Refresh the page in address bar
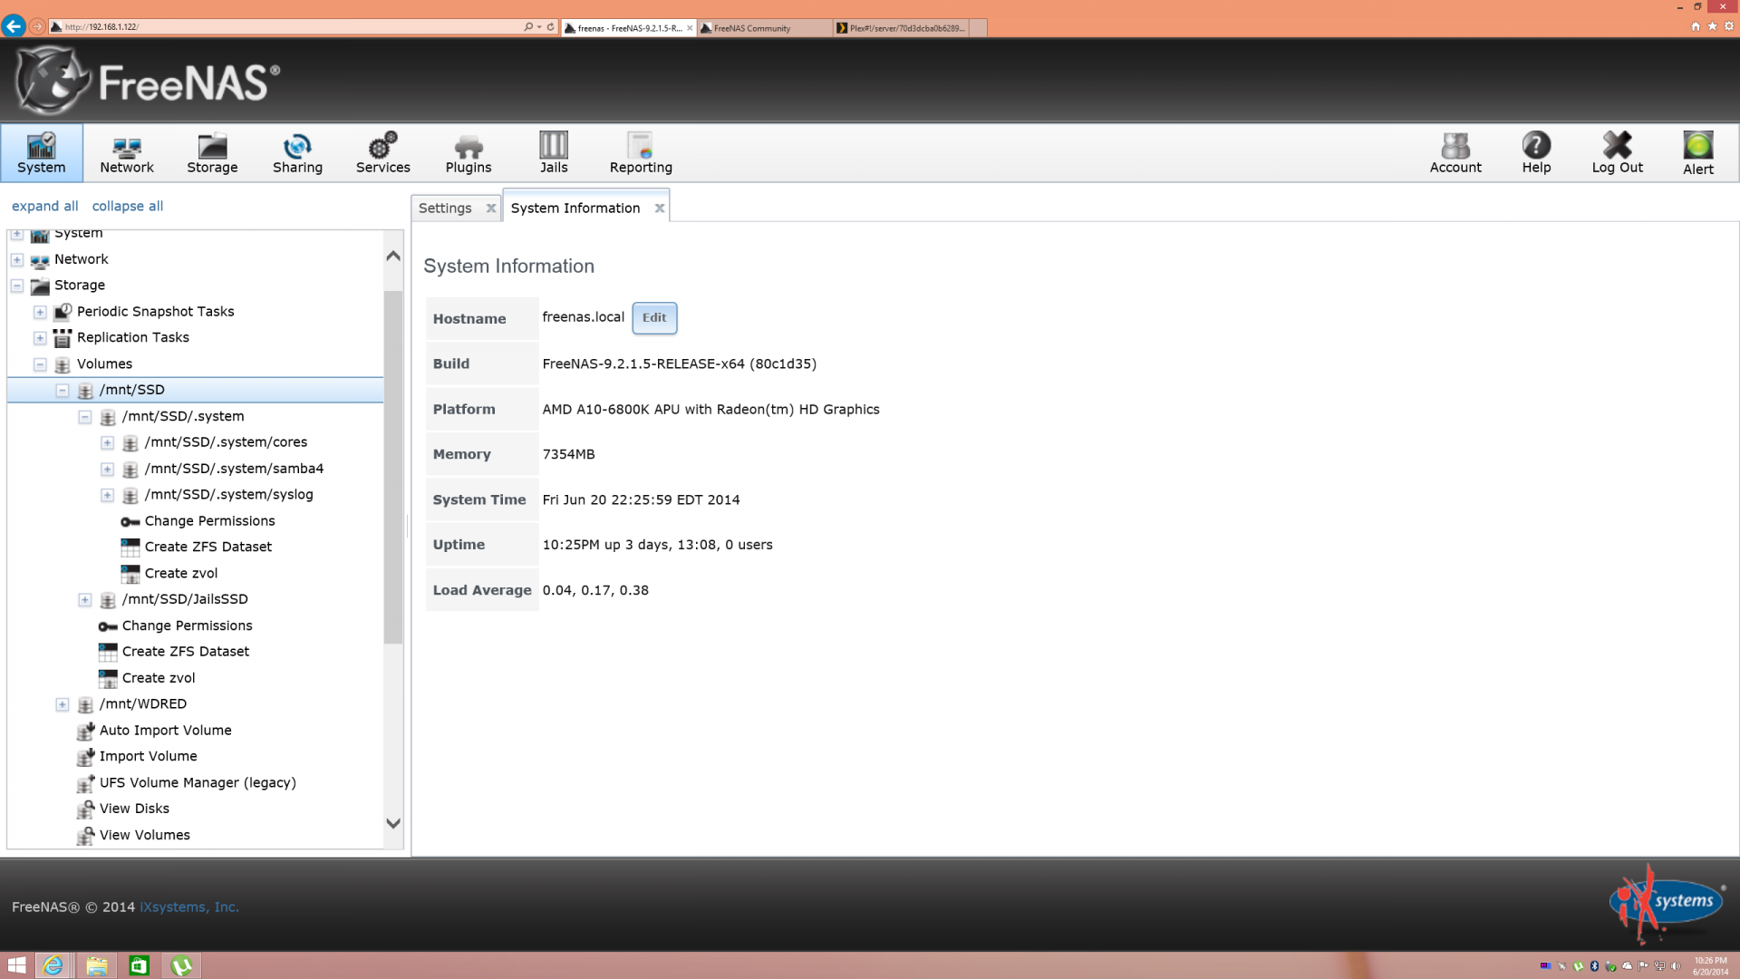The width and height of the screenshot is (1740, 979). pos(550,26)
